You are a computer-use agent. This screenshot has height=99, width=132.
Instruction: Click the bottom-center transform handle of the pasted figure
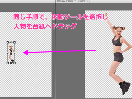(x=11, y=63)
